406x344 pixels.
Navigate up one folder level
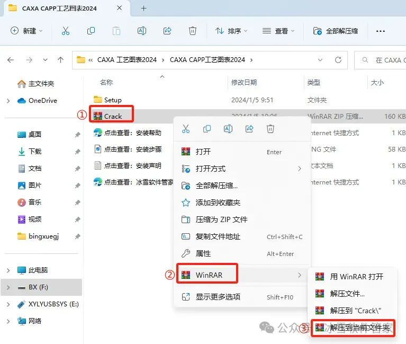tap(60, 60)
